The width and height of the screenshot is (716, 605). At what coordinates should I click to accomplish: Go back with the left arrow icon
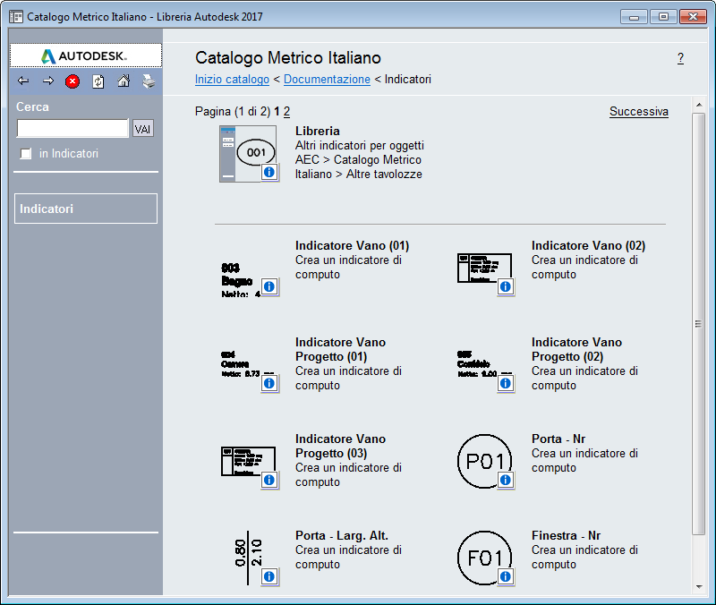(23, 81)
